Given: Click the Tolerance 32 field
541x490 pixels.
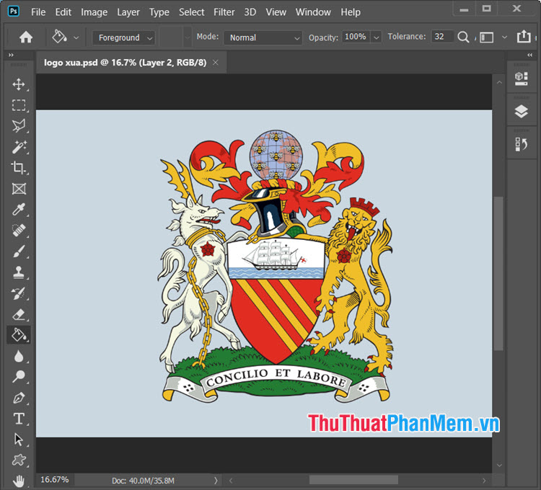Looking at the screenshot, I should click(x=441, y=37).
